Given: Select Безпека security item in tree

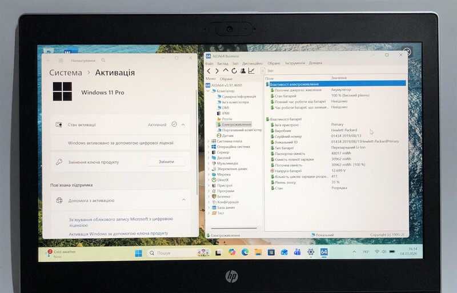Looking at the screenshot, I should coord(221,196).
